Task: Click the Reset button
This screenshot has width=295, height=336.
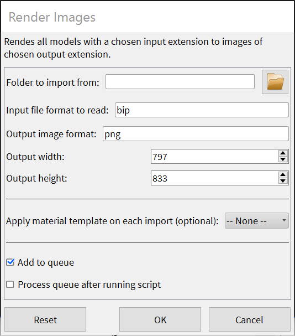Action: coord(45,319)
